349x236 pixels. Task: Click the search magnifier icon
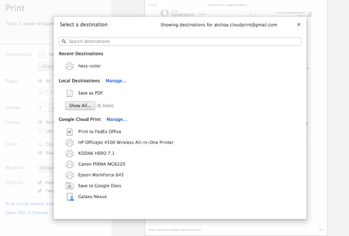pos(64,42)
